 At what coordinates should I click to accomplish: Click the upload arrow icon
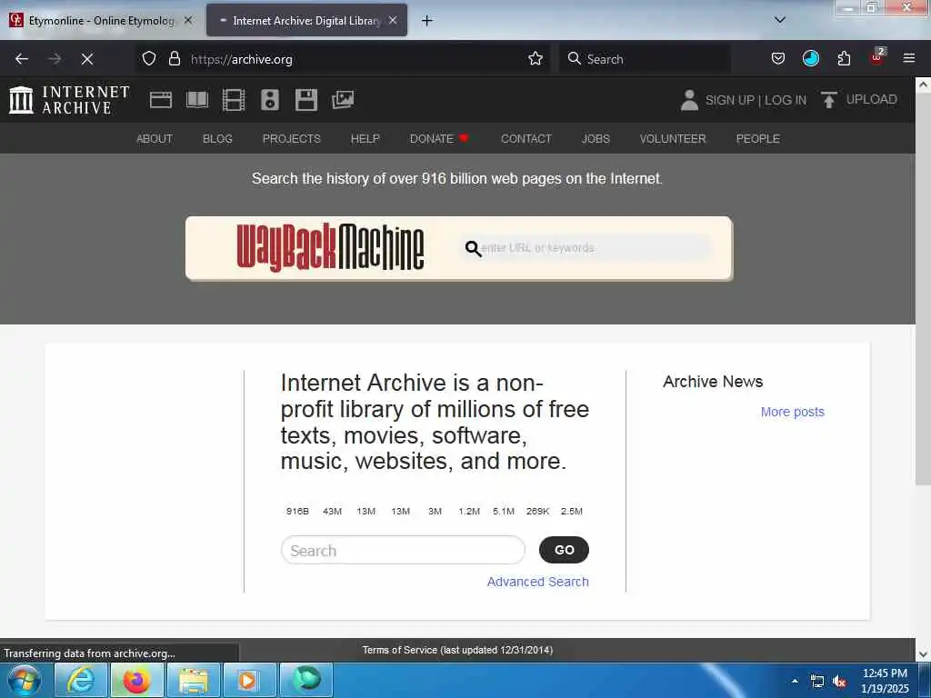click(829, 100)
